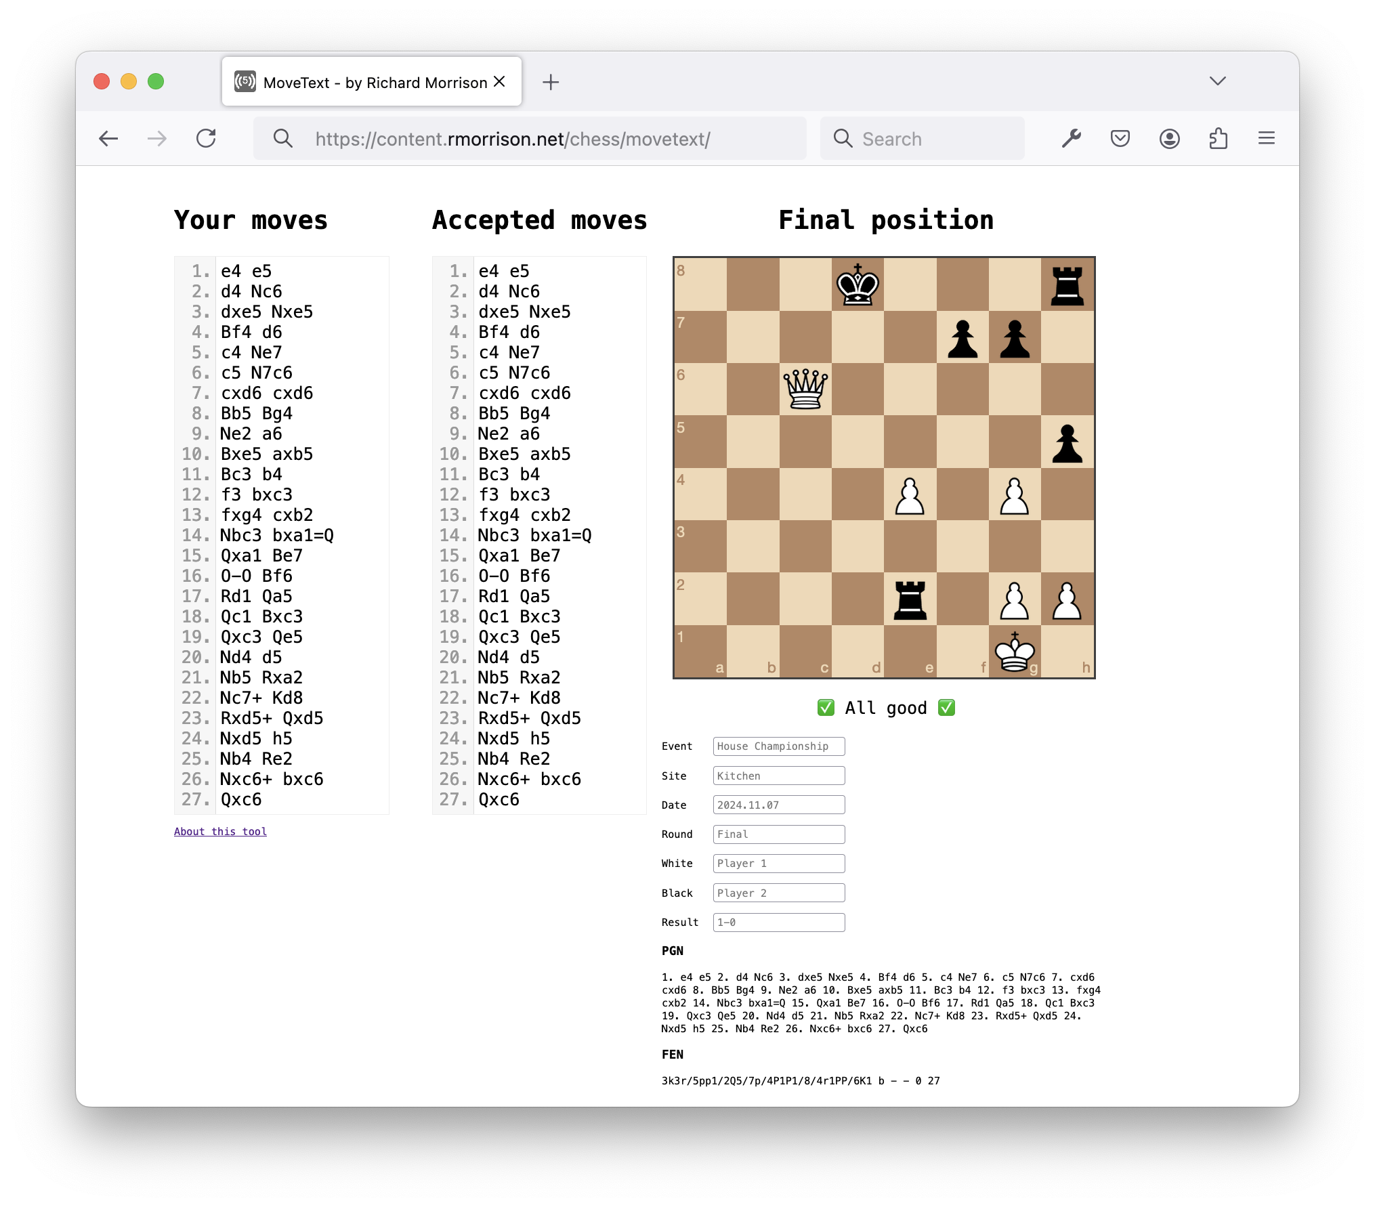Click the forward navigation arrow

[157, 139]
